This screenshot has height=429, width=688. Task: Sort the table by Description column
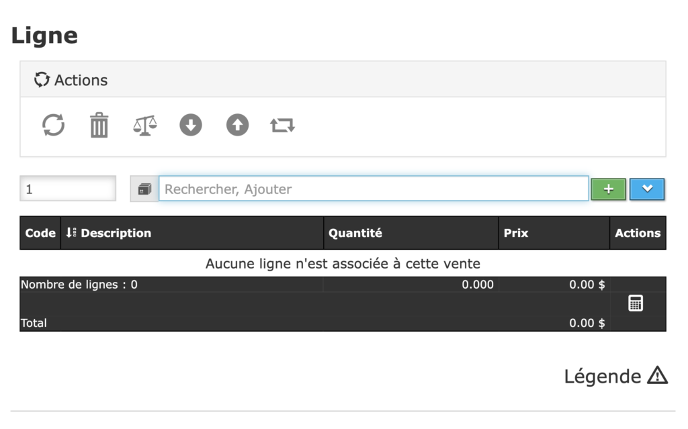108,233
